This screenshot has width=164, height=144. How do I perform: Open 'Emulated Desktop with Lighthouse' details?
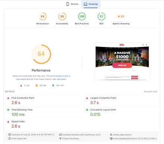tap(82, 135)
